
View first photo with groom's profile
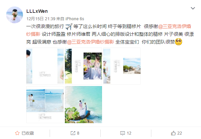[x=45, y=66]
